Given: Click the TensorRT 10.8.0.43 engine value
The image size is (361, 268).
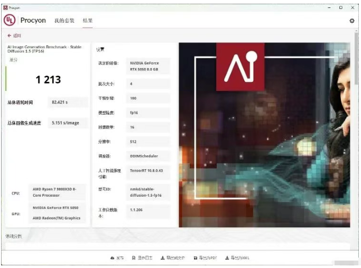Looking at the screenshot, I should [149, 172].
